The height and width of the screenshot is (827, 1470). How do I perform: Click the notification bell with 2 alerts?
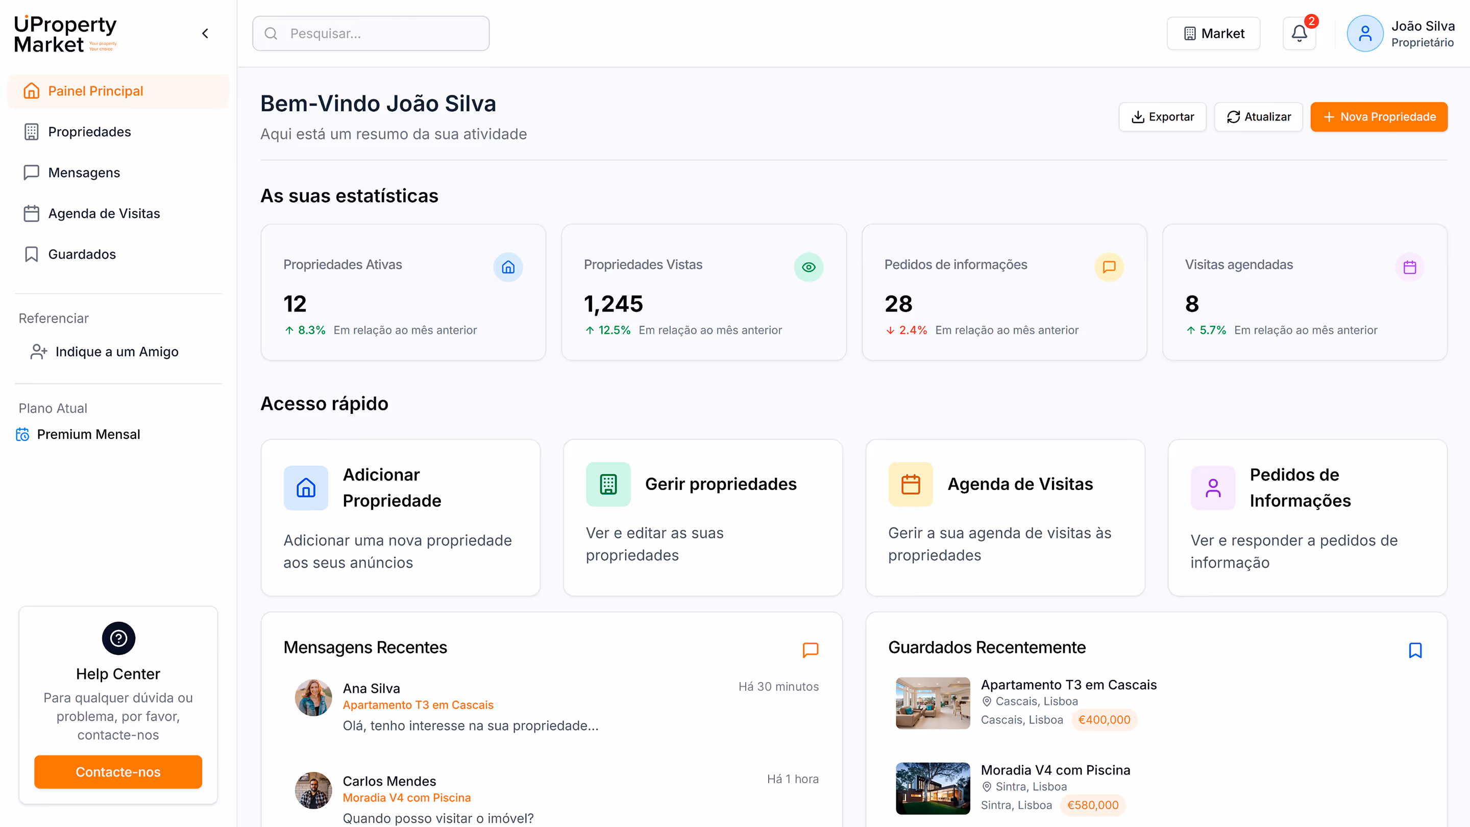(1299, 33)
